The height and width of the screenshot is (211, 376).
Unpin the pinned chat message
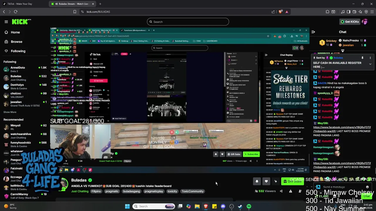(362, 58)
